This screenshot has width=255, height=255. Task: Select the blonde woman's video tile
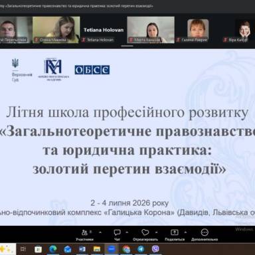[x=56, y=30]
